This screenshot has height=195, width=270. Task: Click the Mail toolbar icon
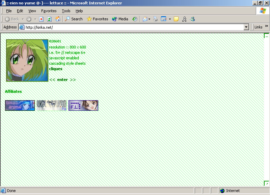tap(145, 19)
